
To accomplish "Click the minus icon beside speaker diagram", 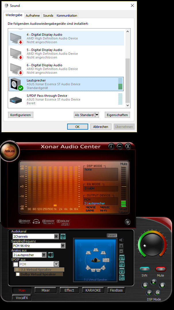I will 121,251.
